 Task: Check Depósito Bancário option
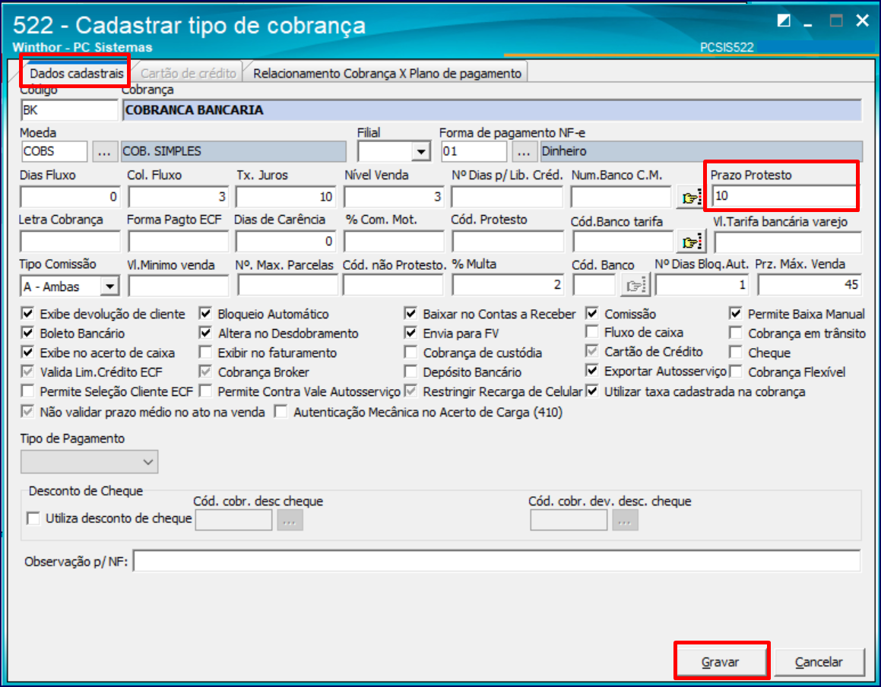pyautogui.click(x=410, y=372)
